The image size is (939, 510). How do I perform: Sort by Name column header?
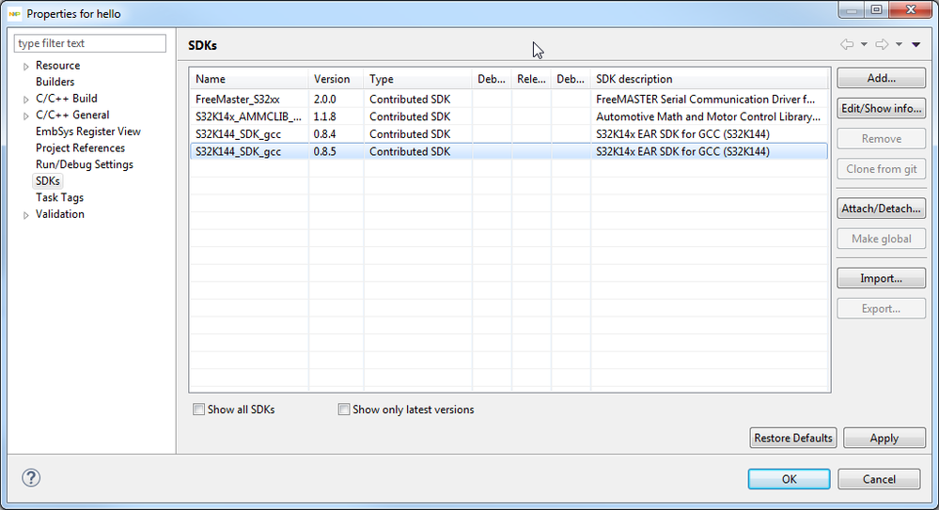coord(249,79)
